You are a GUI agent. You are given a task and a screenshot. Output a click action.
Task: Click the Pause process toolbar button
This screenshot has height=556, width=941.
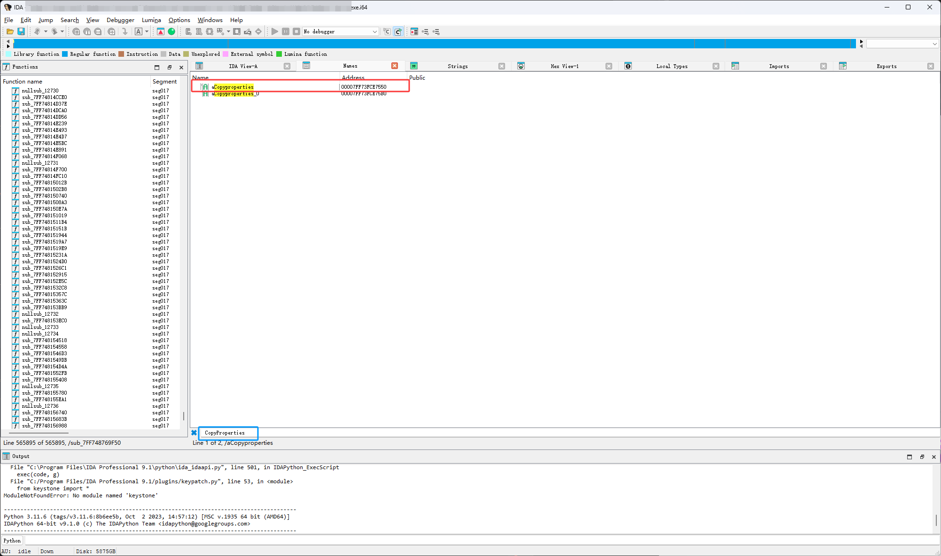click(286, 31)
